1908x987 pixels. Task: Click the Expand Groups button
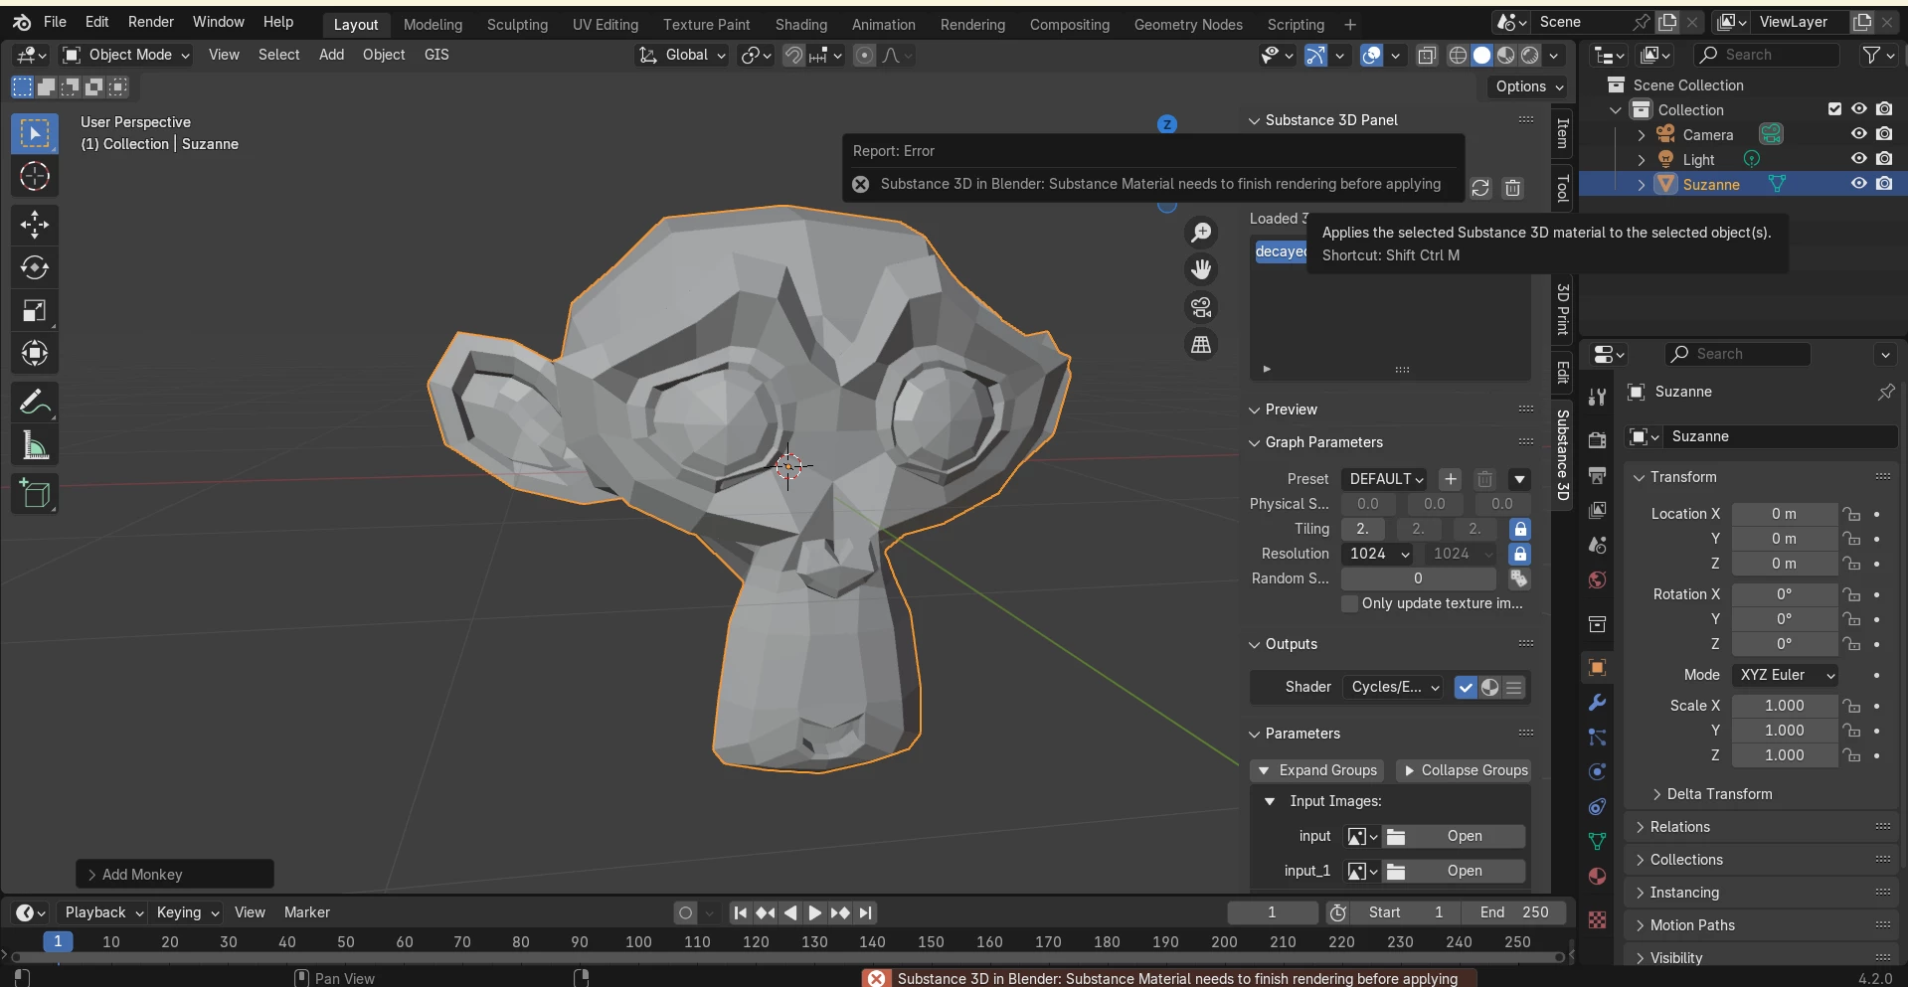tap(1317, 770)
